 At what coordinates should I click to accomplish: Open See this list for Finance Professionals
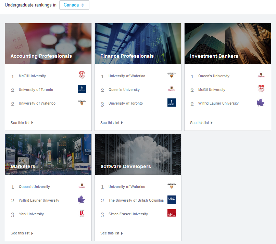coord(112,123)
